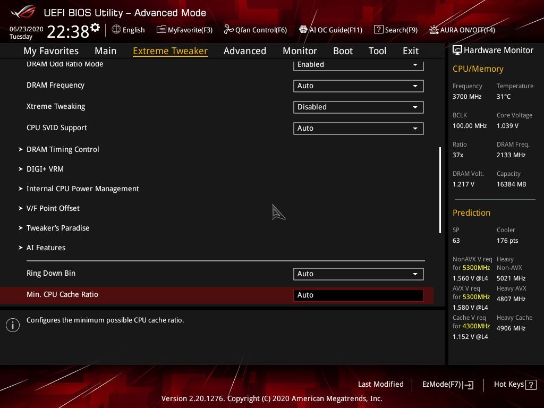
Task: Click the ROG logo icon
Action: 23,12
